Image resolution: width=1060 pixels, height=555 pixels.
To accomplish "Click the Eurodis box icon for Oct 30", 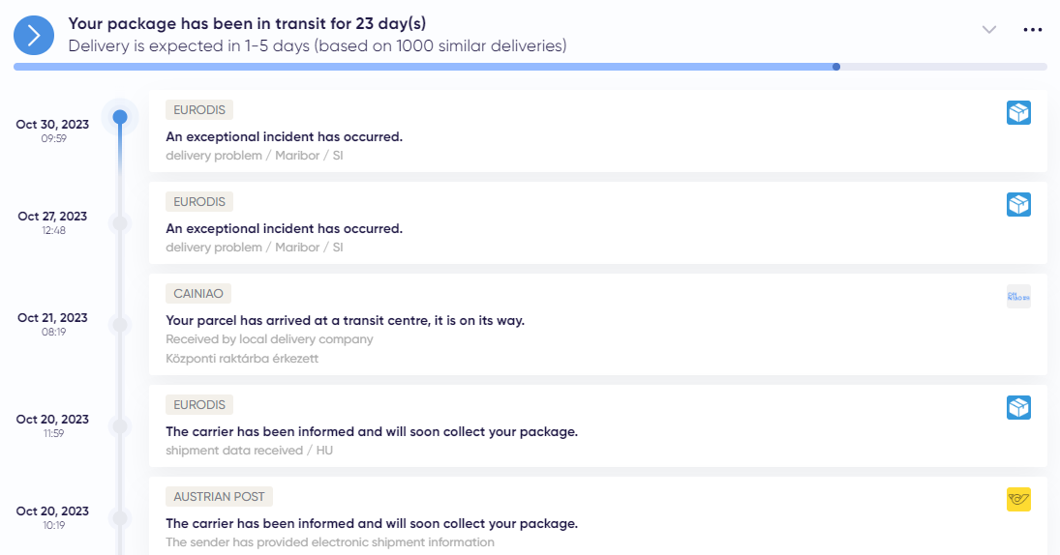I will [1018, 113].
